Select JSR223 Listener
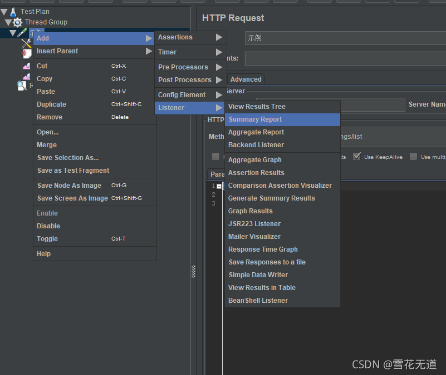This screenshot has width=446, height=375. pyautogui.click(x=282, y=224)
